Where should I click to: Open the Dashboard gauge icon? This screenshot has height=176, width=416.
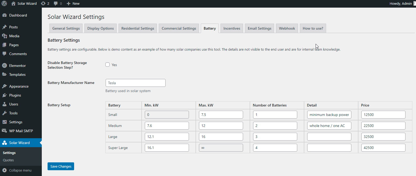tap(4, 15)
